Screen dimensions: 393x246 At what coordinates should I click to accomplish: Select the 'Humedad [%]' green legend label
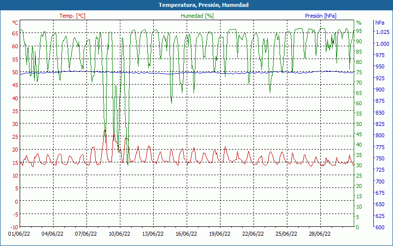[197, 16]
